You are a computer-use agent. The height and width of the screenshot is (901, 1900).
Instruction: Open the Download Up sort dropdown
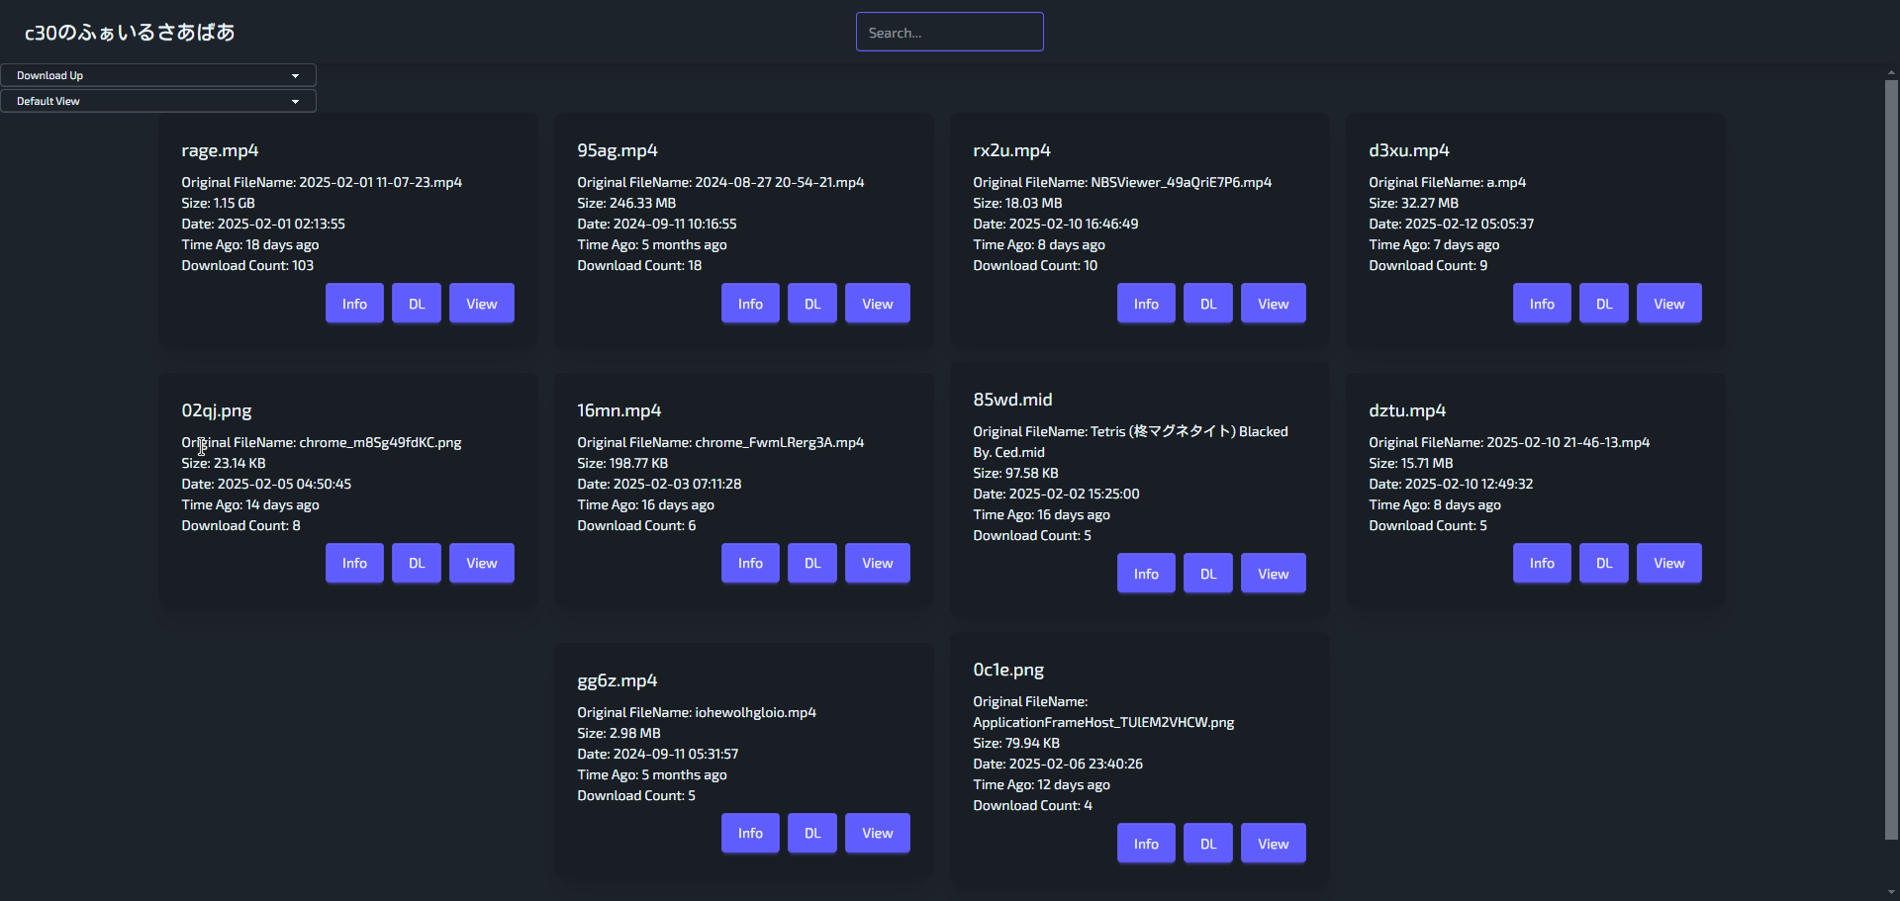coord(158,75)
